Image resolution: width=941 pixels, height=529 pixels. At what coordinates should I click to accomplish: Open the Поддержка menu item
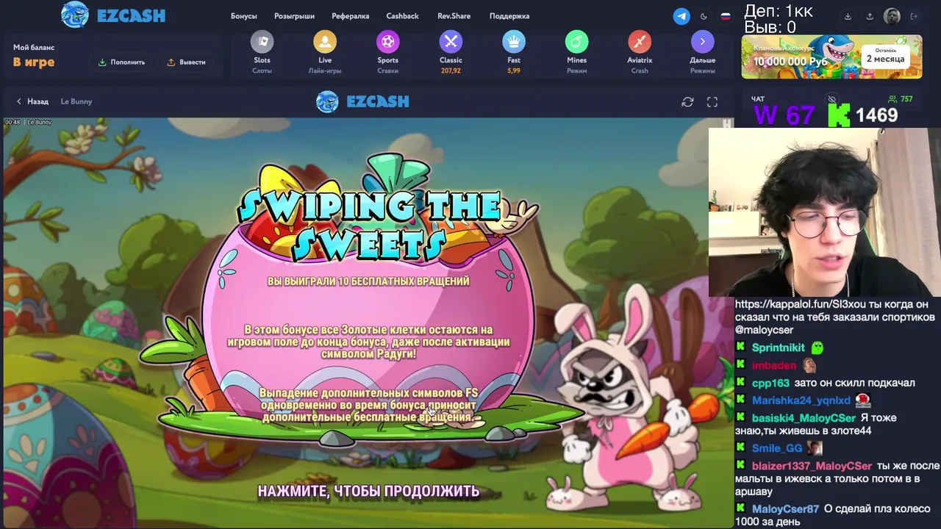pyautogui.click(x=509, y=16)
